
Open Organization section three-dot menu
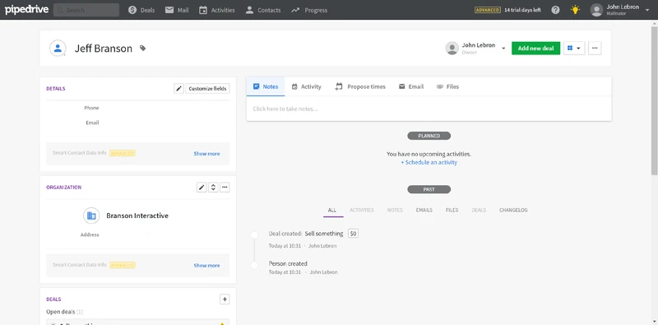click(225, 188)
